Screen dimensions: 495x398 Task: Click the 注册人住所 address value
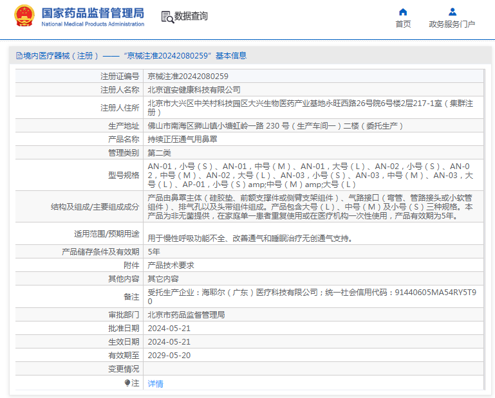(x=310, y=107)
